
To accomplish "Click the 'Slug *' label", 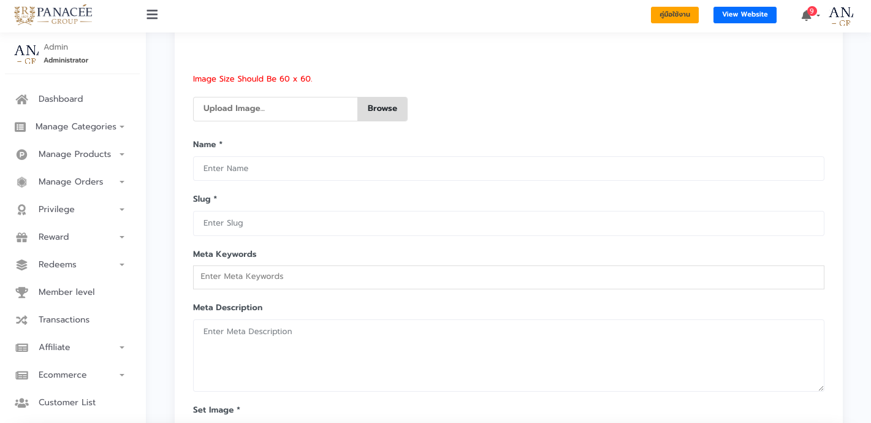I will [x=205, y=199].
